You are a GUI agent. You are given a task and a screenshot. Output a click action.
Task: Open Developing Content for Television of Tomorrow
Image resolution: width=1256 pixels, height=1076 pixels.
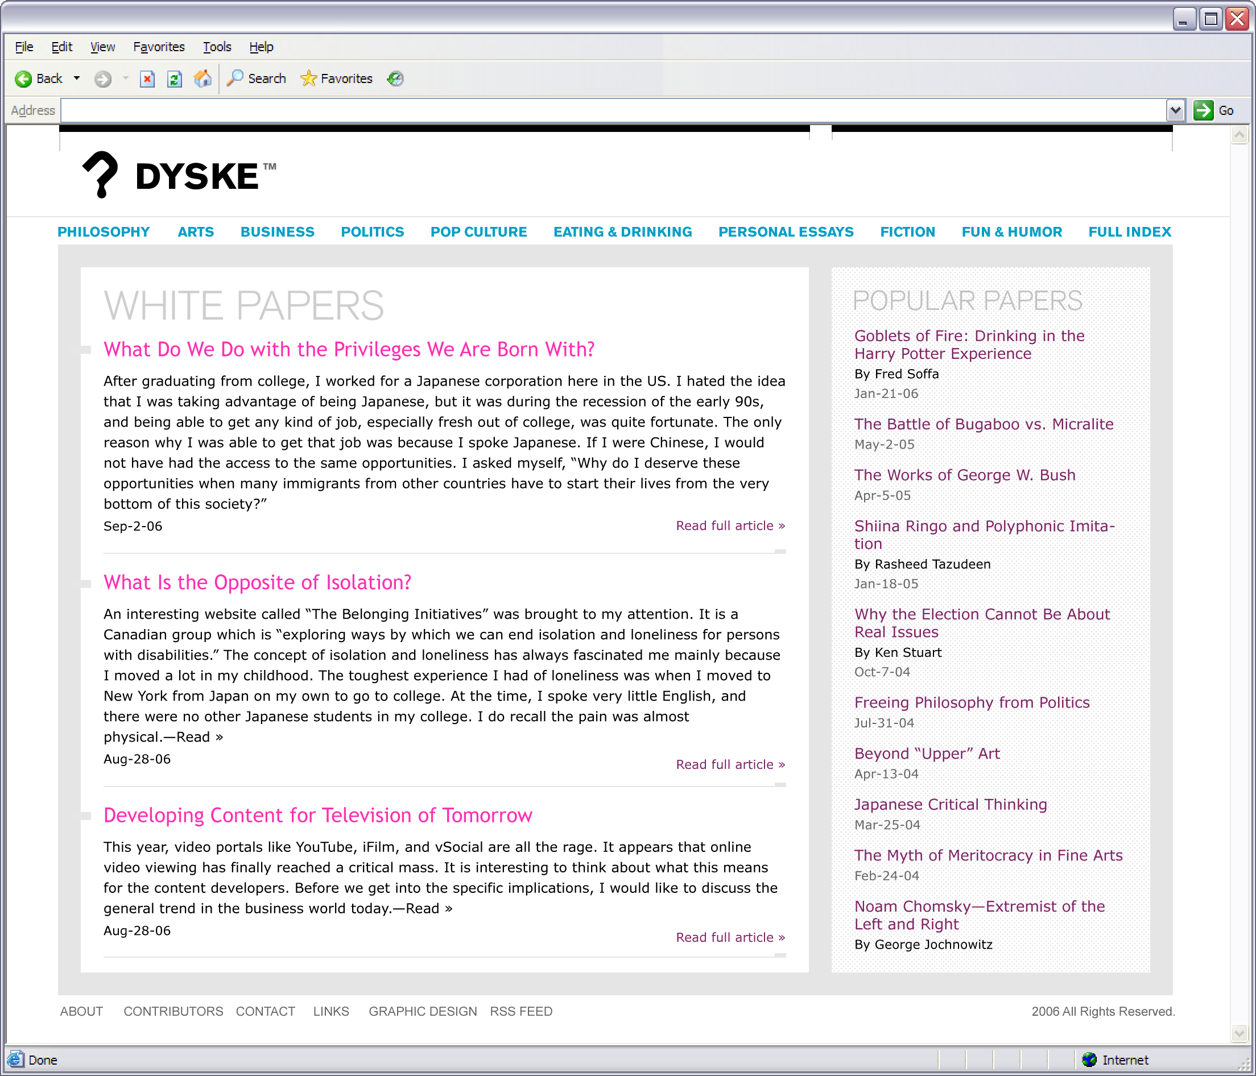pos(318,816)
